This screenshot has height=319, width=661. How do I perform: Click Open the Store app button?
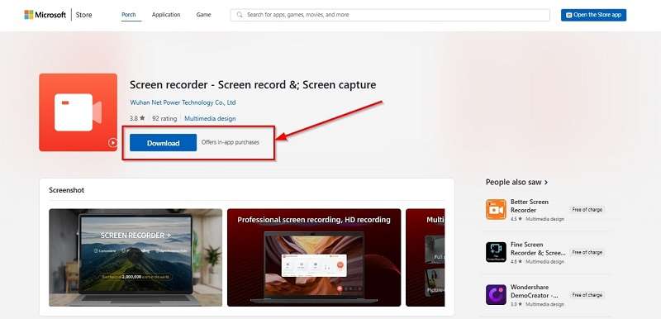[593, 15]
